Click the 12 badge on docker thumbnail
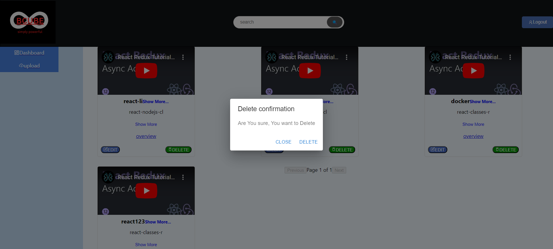The image size is (553, 249). (433, 92)
